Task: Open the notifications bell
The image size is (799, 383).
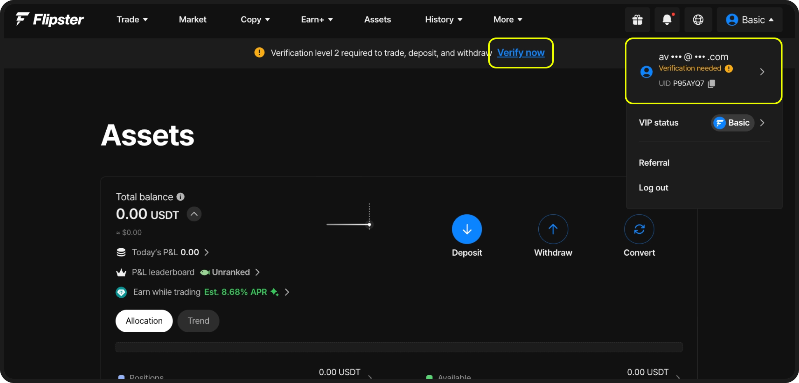Action: coord(667,19)
